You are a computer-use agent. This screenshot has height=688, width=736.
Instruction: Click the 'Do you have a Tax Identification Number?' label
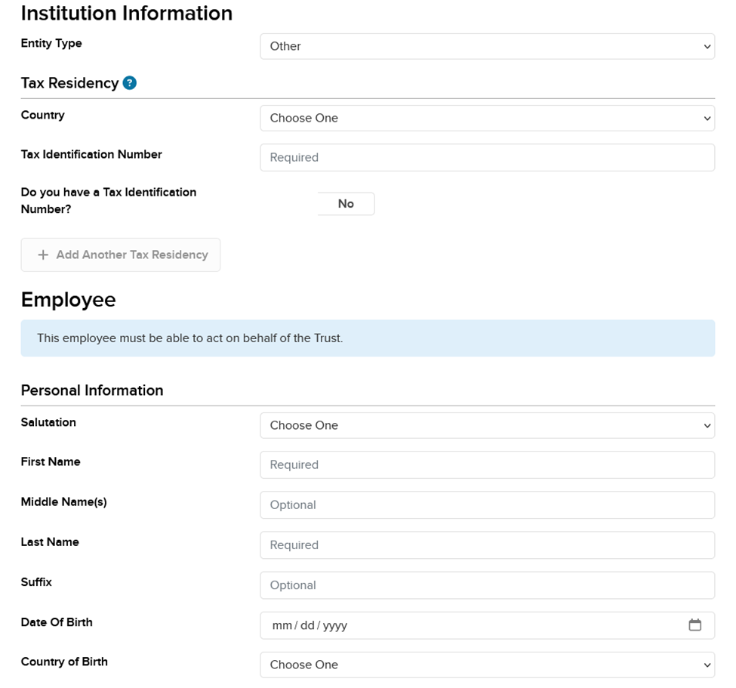click(108, 200)
